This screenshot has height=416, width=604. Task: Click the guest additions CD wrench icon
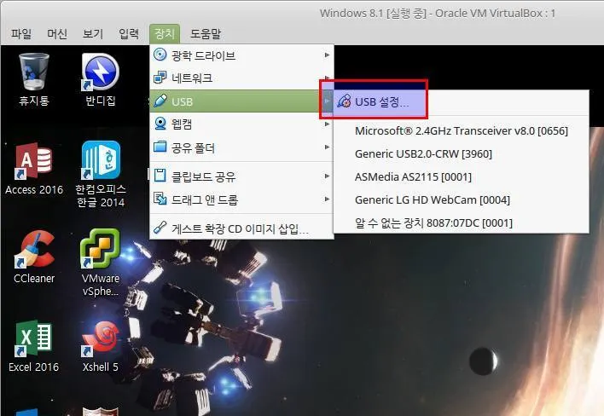click(160, 228)
